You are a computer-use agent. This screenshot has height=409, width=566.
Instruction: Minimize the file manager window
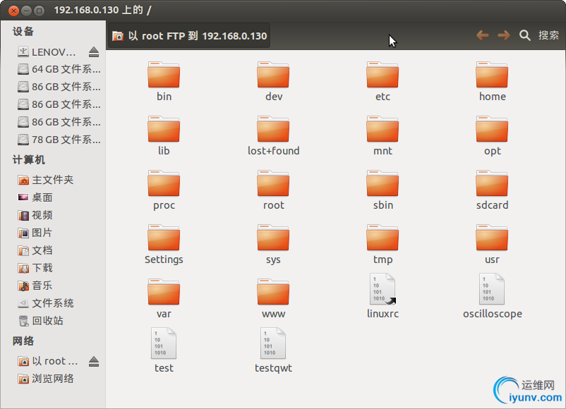coord(26,11)
